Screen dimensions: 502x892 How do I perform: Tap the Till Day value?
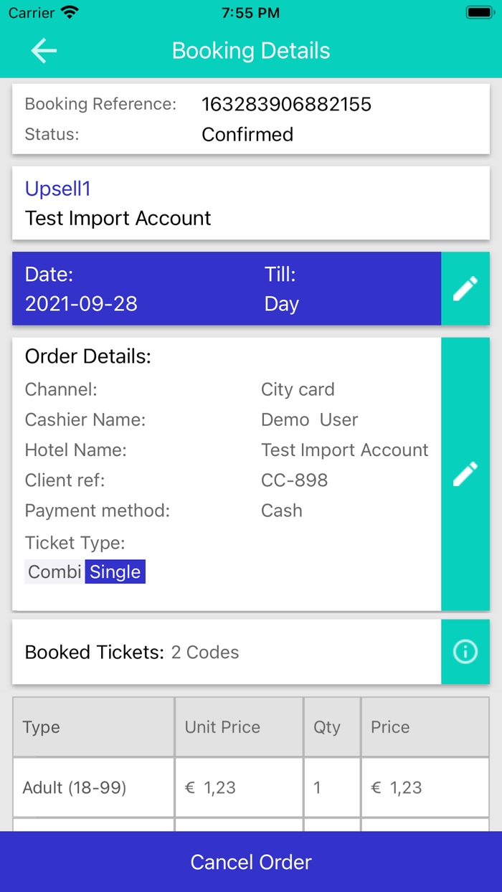pos(282,303)
